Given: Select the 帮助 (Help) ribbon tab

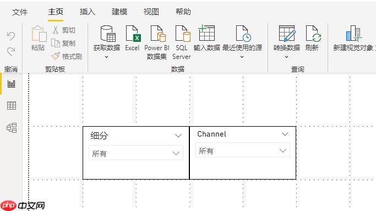Looking at the screenshot, I should coord(183,12).
